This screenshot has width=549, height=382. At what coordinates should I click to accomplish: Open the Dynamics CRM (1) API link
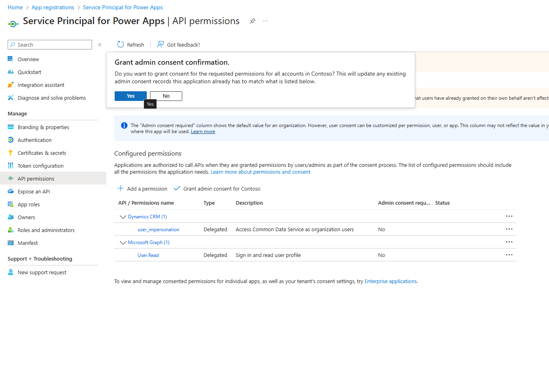tap(147, 216)
